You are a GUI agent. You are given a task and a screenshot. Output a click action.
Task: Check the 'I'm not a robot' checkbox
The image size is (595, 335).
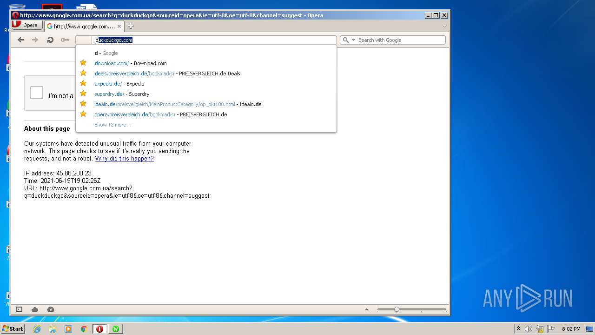(x=37, y=93)
